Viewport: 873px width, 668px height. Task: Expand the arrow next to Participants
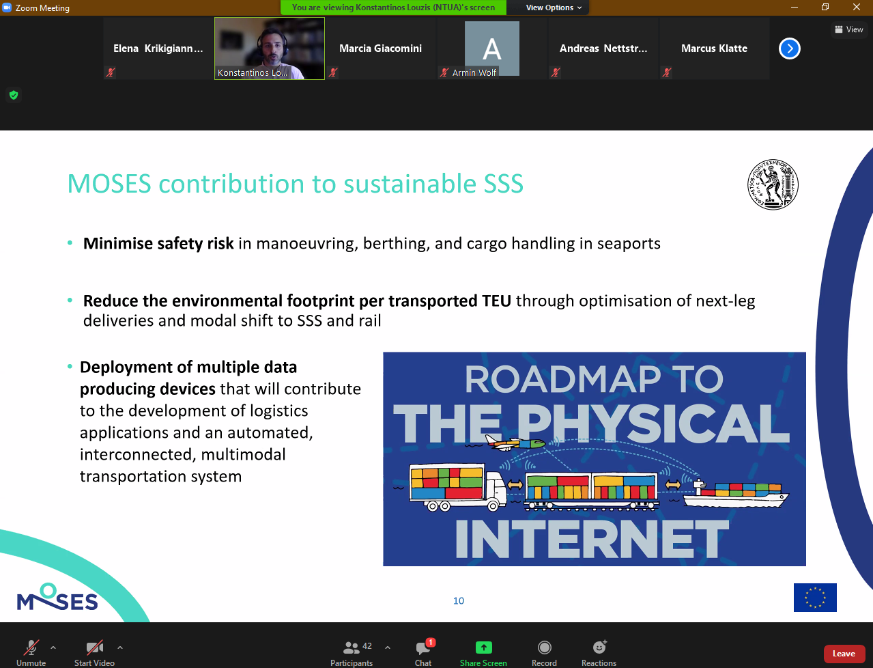(388, 648)
